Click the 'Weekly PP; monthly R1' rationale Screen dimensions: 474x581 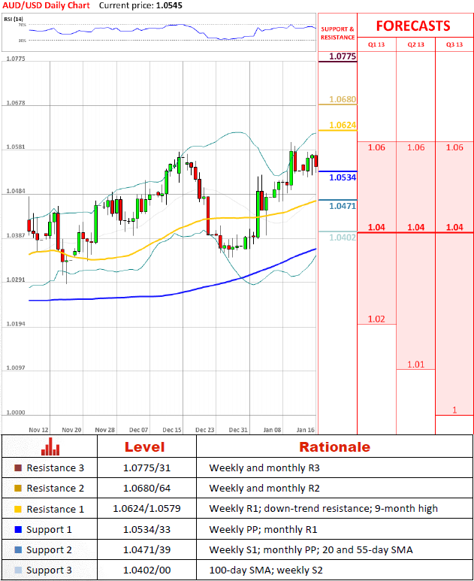pos(263,529)
